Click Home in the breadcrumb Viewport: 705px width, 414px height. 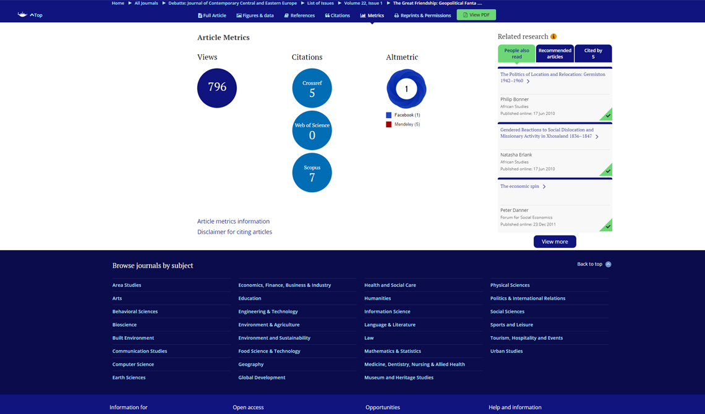117,3
